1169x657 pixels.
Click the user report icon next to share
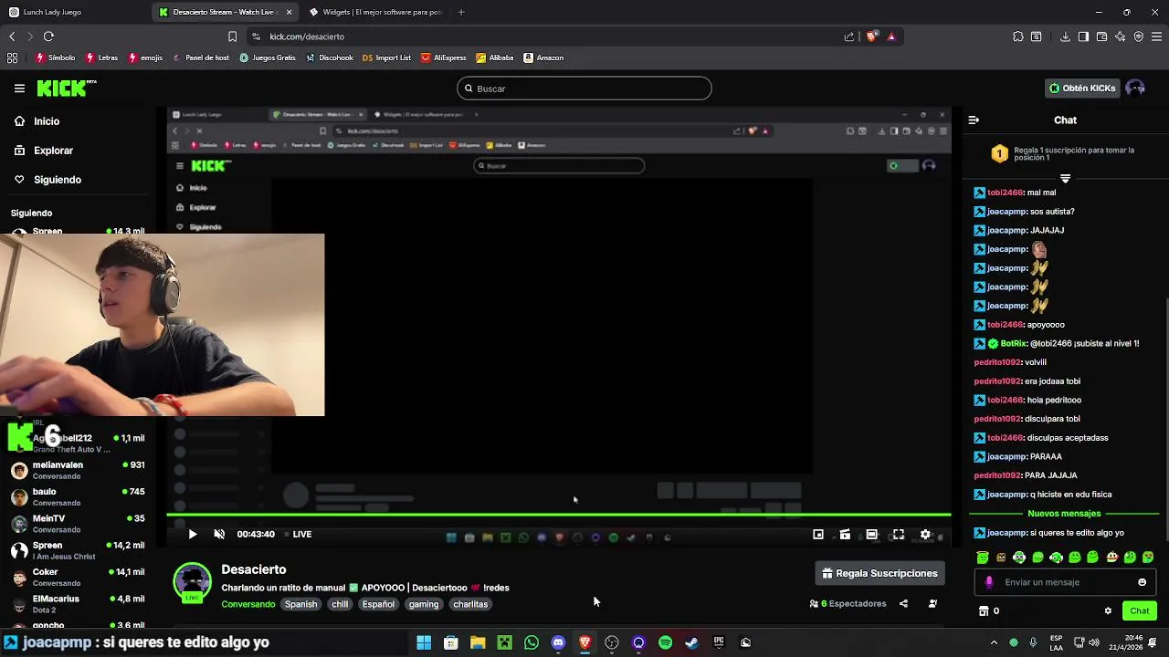932,604
